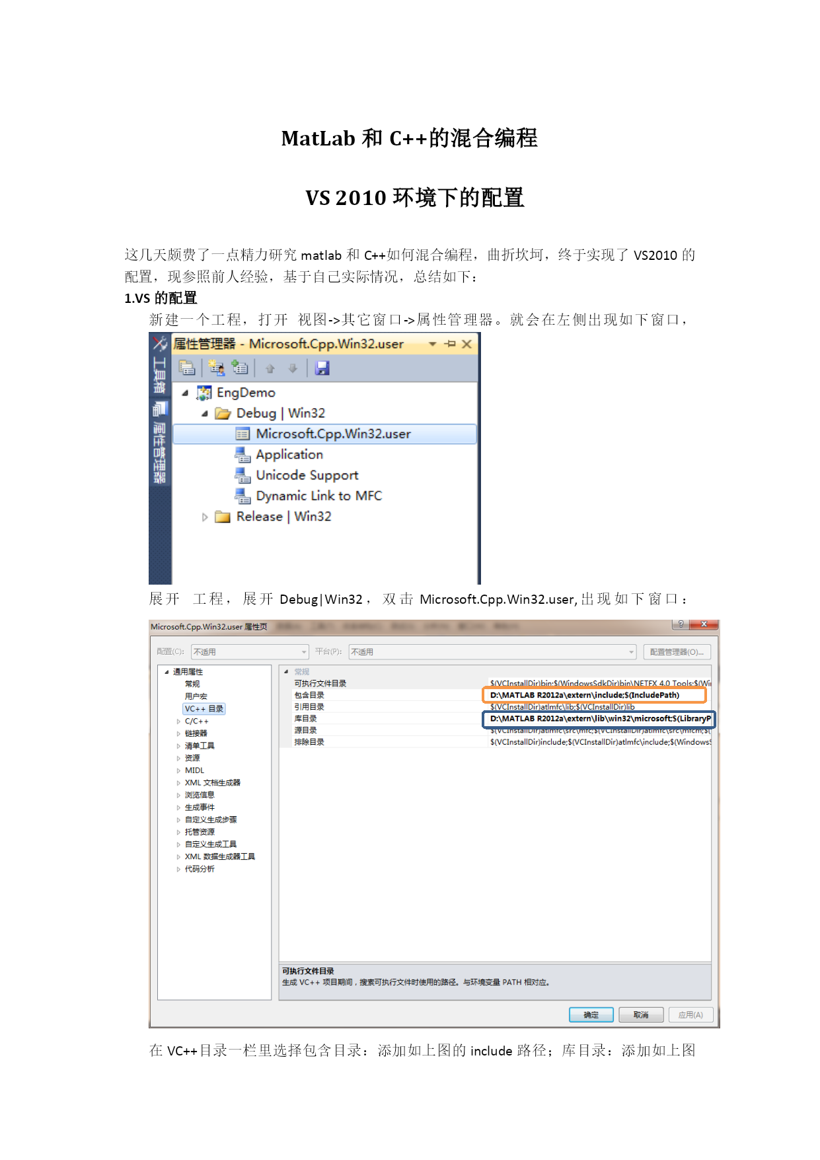820x1160 pixels.
Task: Expand the XML 文档生成器 node
Action: point(178,783)
